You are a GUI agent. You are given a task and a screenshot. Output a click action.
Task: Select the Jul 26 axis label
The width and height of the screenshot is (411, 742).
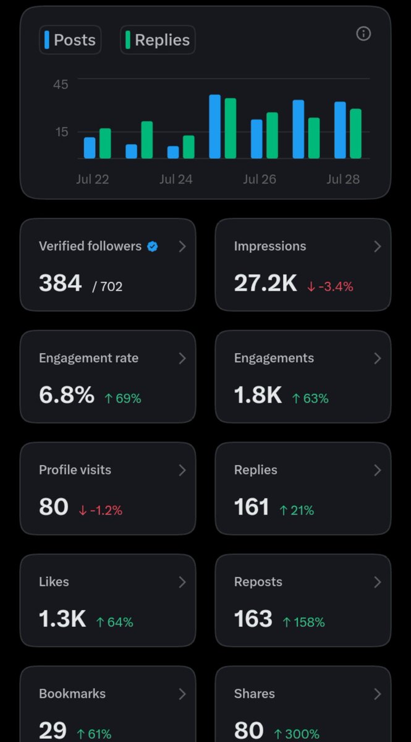coord(260,179)
